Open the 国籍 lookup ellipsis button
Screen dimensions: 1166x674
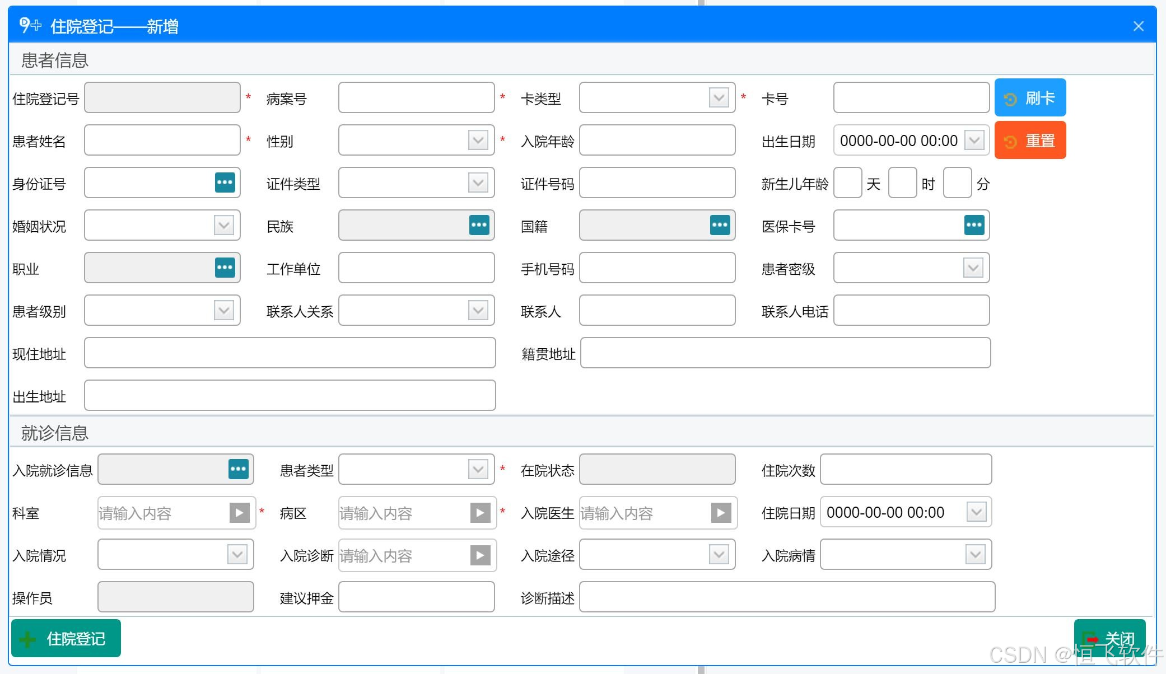tap(720, 225)
